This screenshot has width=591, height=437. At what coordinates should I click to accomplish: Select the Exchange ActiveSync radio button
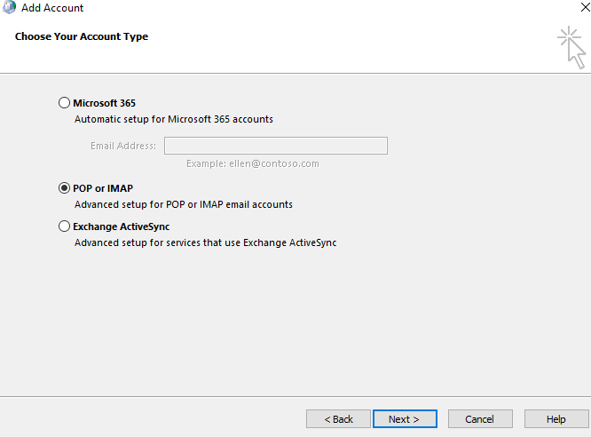click(x=64, y=226)
